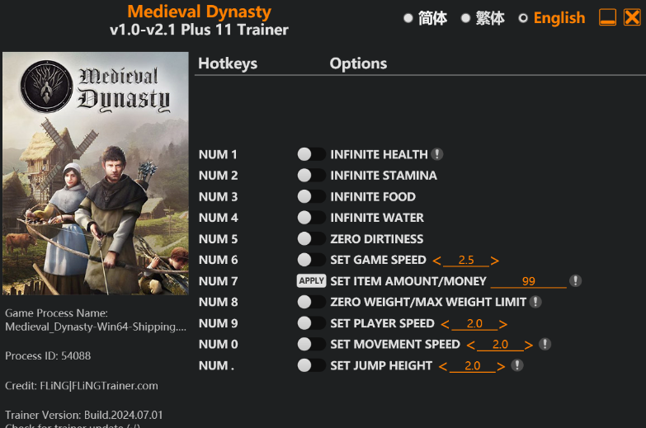
Task: Click info icon beside Set Movement Speed
Action: [x=545, y=345]
